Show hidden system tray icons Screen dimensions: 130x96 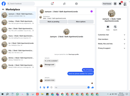pyautogui.click(x=108, y=94)
